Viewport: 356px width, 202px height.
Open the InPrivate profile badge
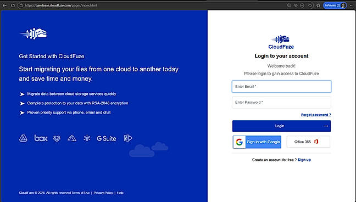pyautogui.click(x=335, y=5)
